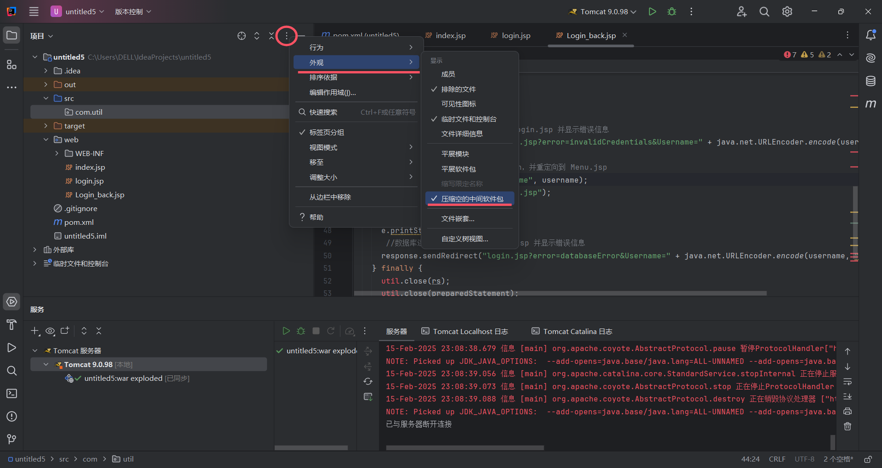The image size is (882, 468).
Task: Expand the .idea folder
Action: pyautogui.click(x=45, y=71)
